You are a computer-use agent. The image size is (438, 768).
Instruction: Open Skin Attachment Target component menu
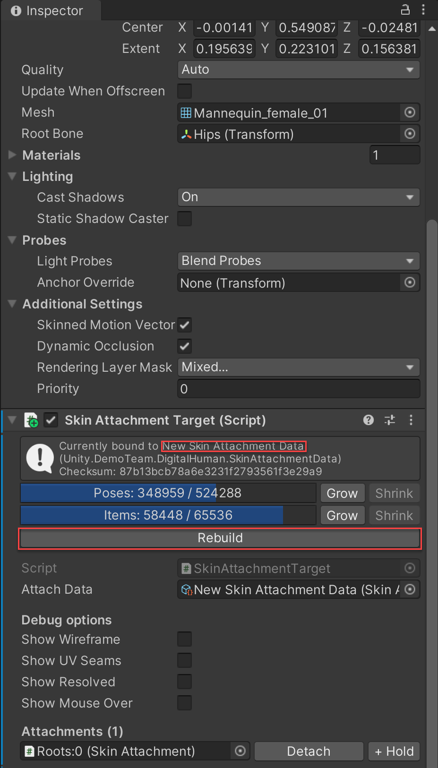(x=411, y=420)
